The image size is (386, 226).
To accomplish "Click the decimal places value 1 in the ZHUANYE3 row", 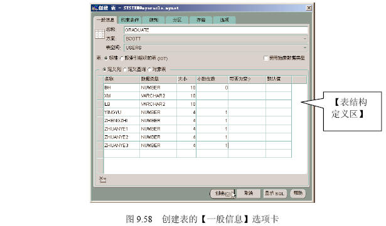I will click(x=212, y=145).
